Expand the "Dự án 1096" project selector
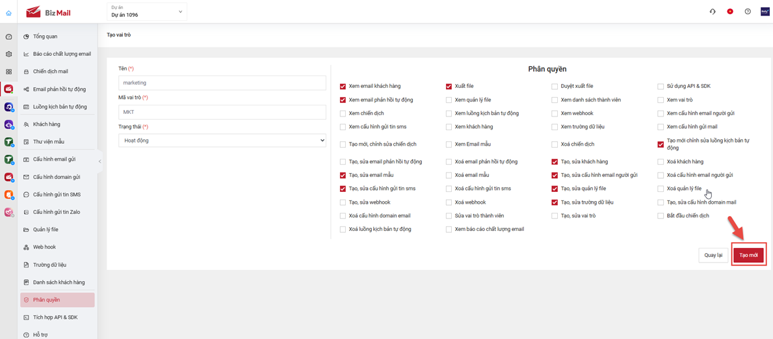The width and height of the screenshot is (773, 339). coord(146,12)
